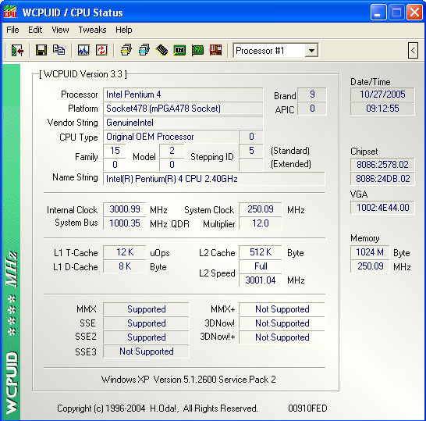
Task: Click the L2 Speed value 3001.04
Action: [261, 280]
